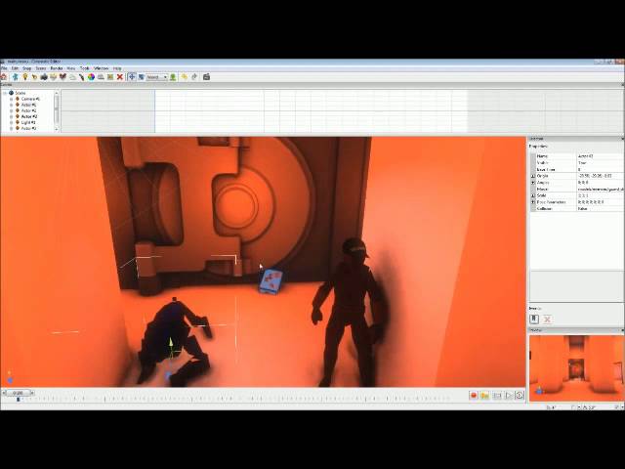
Task: Click the red house icon in toolbar
Action: [4, 77]
